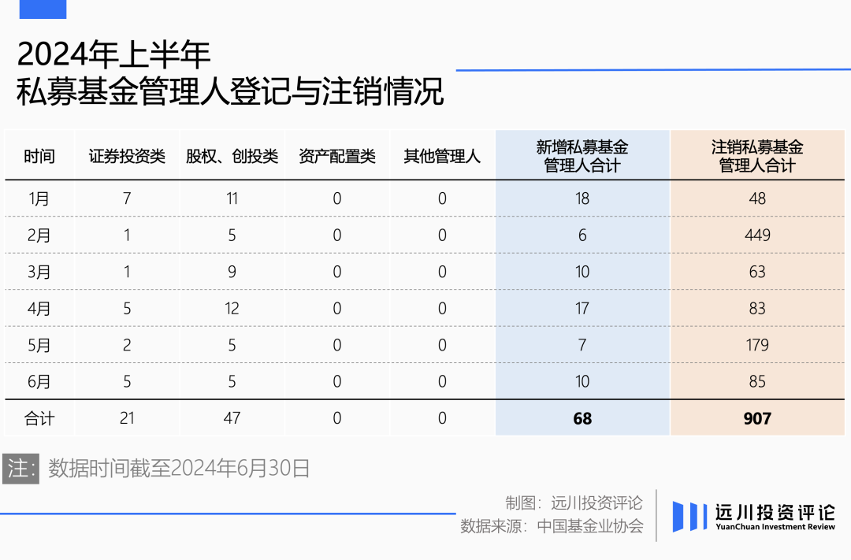Click the value "63" in the 3月 row
Screen dimensions: 851x560
coord(758,272)
